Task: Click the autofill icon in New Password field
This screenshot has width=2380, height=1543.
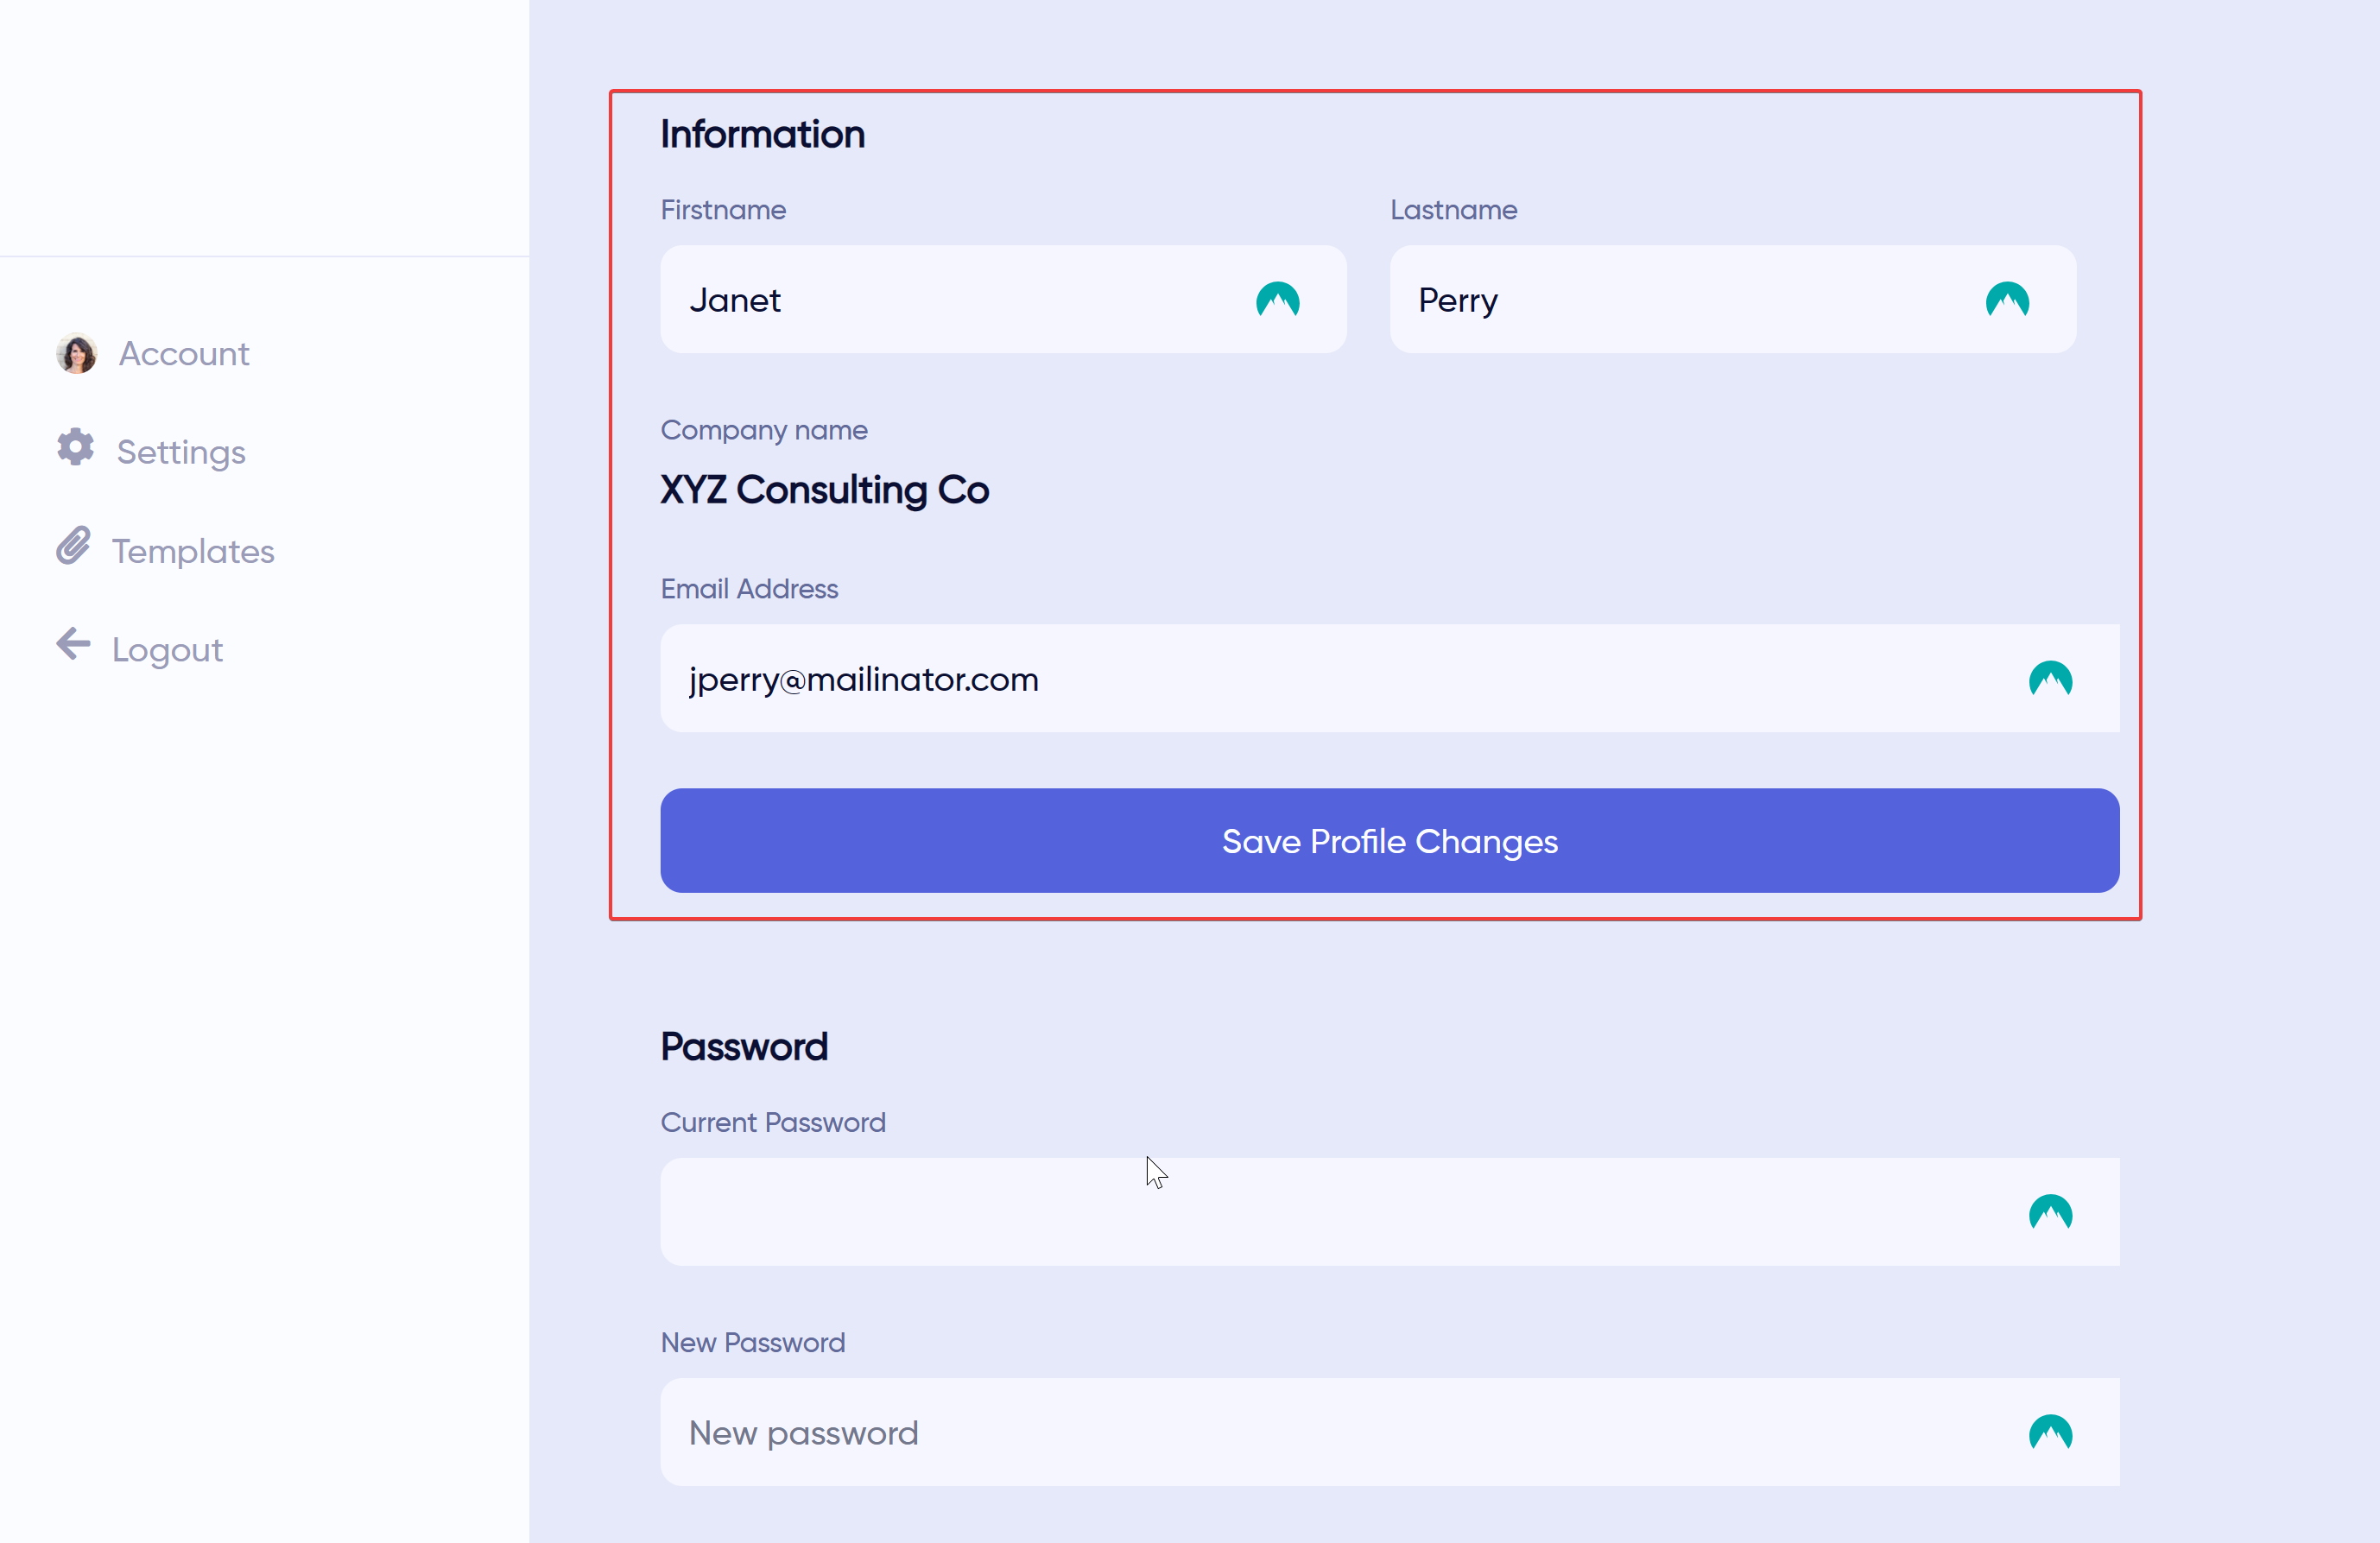Action: pos(2052,1432)
